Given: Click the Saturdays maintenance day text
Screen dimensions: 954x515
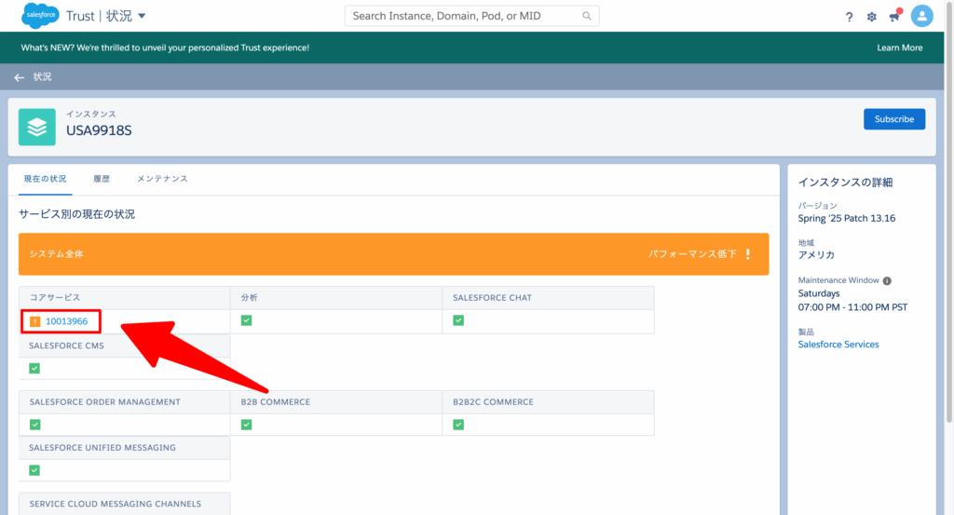Looking at the screenshot, I should [x=819, y=293].
